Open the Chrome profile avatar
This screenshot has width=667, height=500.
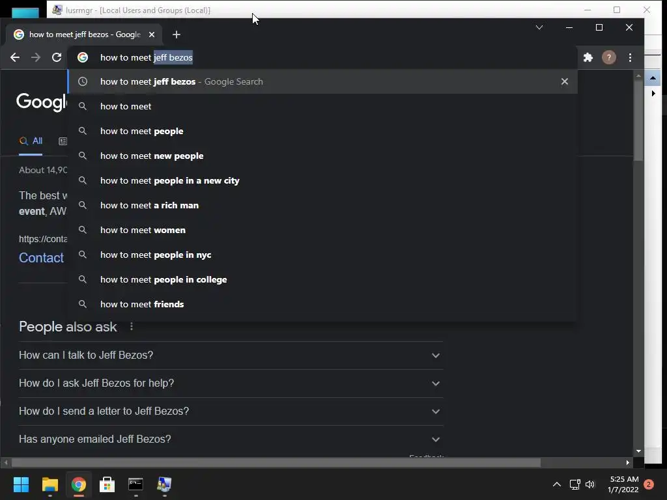point(609,57)
